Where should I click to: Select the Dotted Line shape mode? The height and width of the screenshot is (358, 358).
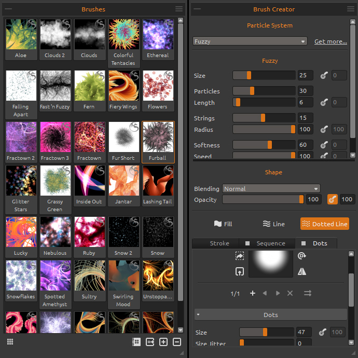click(x=324, y=224)
